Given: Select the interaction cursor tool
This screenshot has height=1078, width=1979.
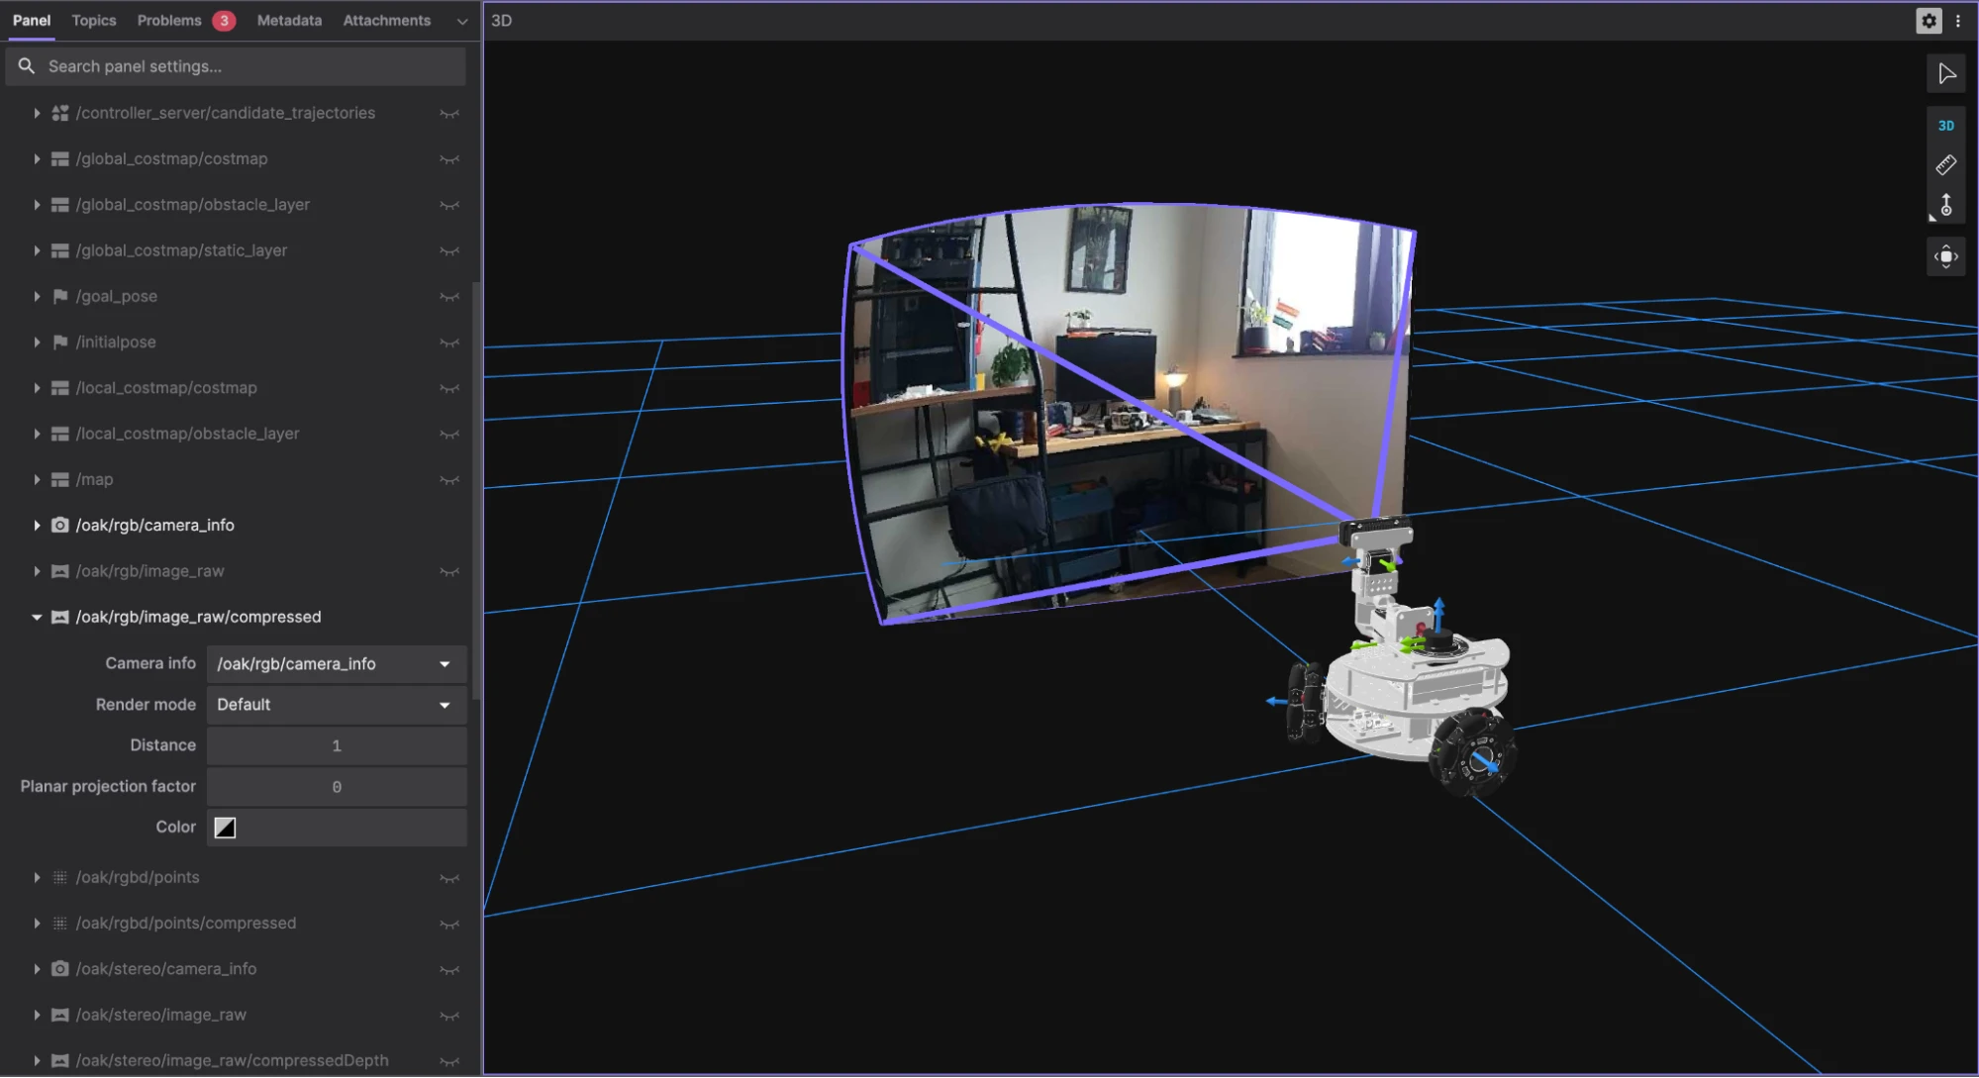Looking at the screenshot, I should coord(1946,73).
